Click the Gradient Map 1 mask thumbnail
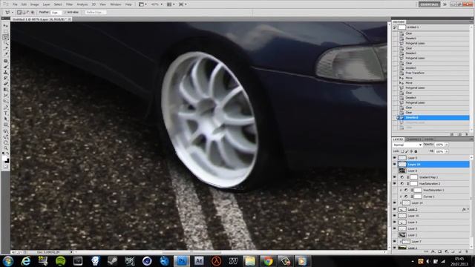The image size is (475, 267). (x=413, y=177)
